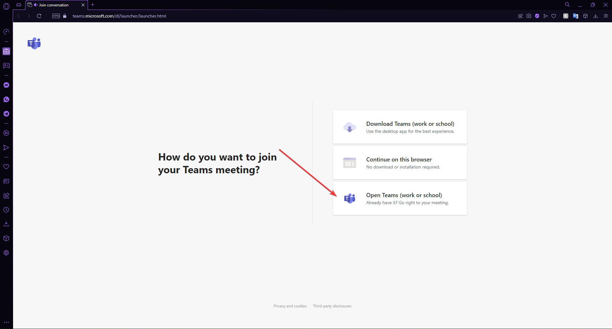Open Telegram in the sidebar

click(6, 114)
